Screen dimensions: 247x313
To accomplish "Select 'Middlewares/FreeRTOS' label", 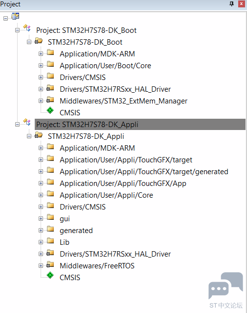I will (97, 266).
